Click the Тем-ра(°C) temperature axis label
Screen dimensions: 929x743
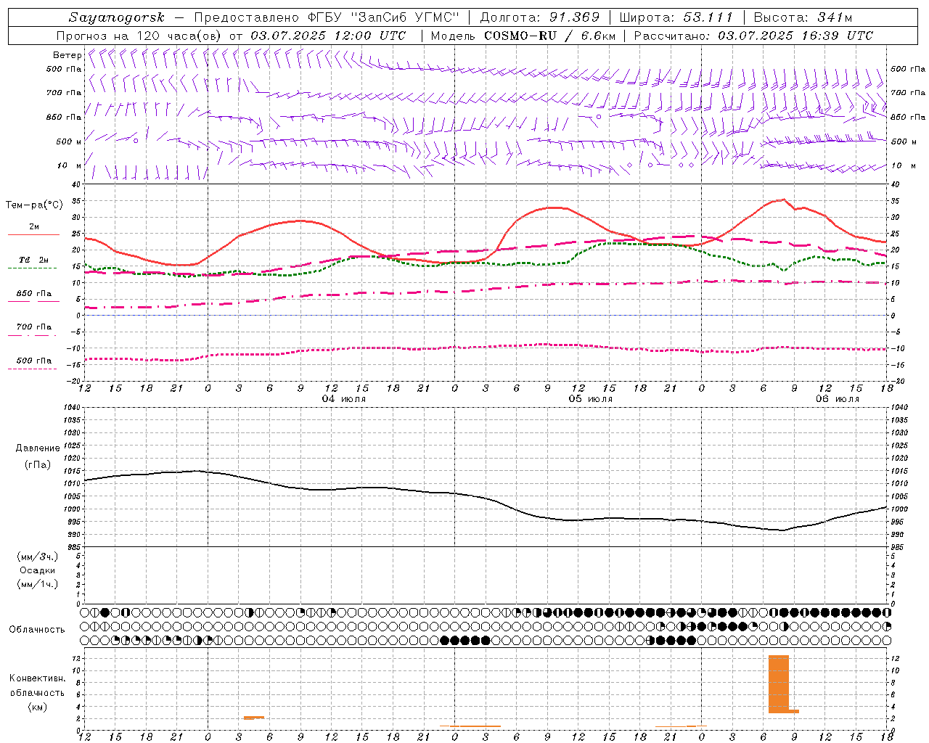(x=35, y=205)
